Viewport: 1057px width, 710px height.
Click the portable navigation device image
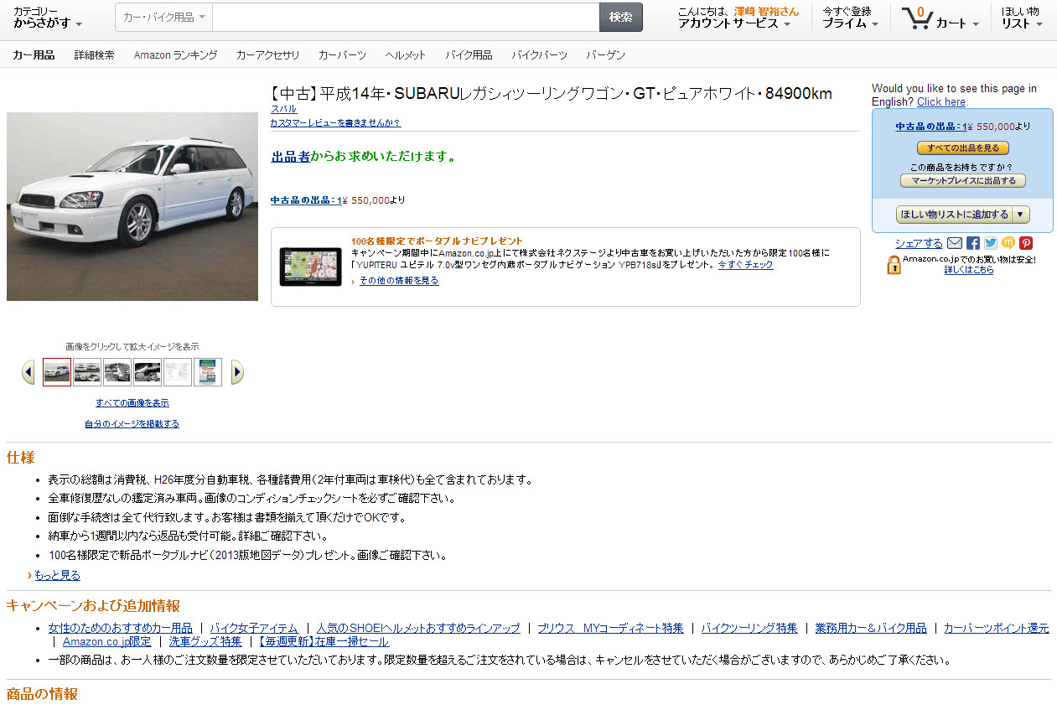(310, 267)
